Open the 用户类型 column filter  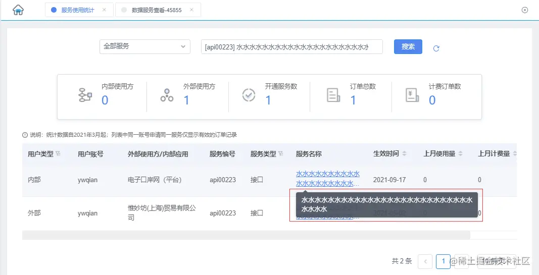(58, 153)
